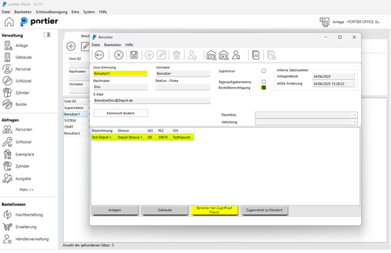
Task: Open Bearbeiten menu in the Benutzer dialog
Action: 112,45
